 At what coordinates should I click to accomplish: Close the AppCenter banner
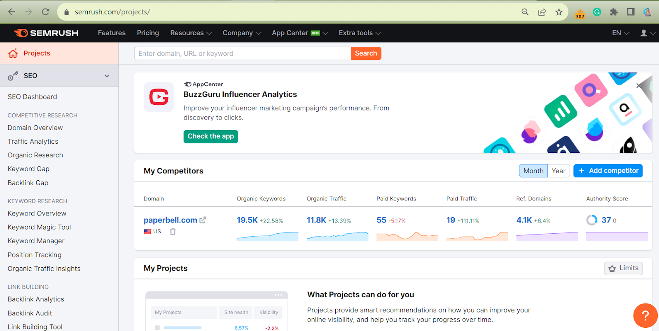[x=639, y=85]
